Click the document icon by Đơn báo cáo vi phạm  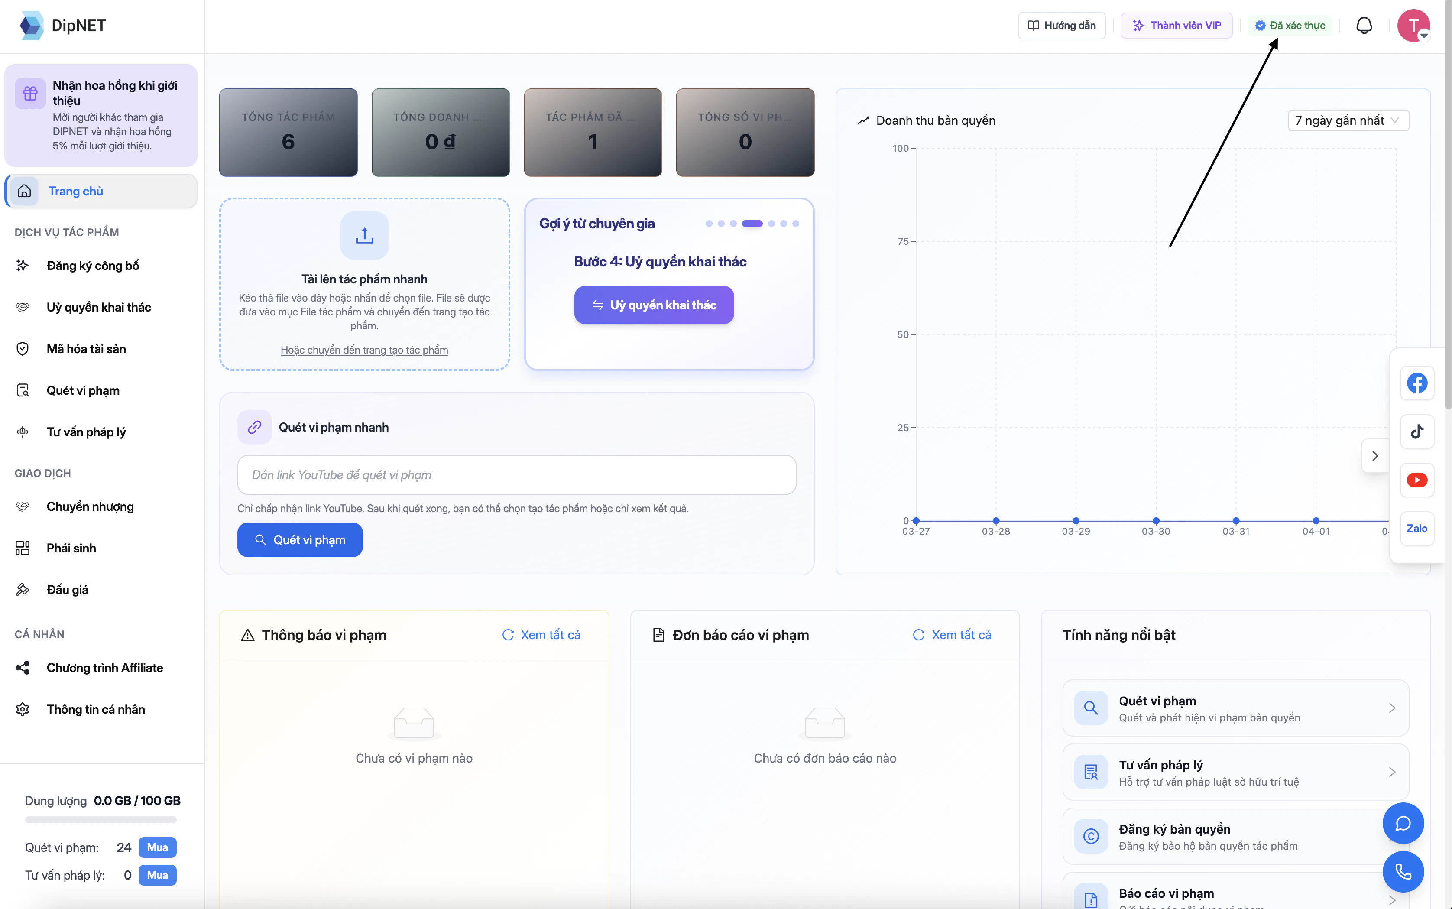pyautogui.click(x=659, y=635)
